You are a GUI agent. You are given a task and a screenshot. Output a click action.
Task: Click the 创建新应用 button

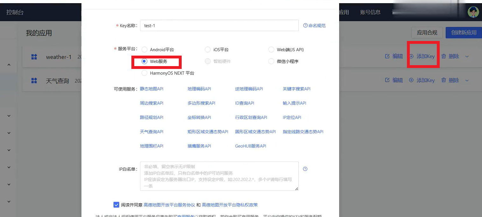(x=464, y=32)
